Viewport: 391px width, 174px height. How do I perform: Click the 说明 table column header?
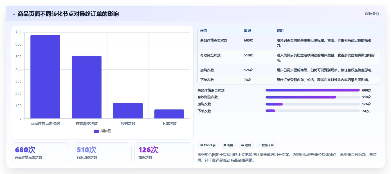pos(280,31)
